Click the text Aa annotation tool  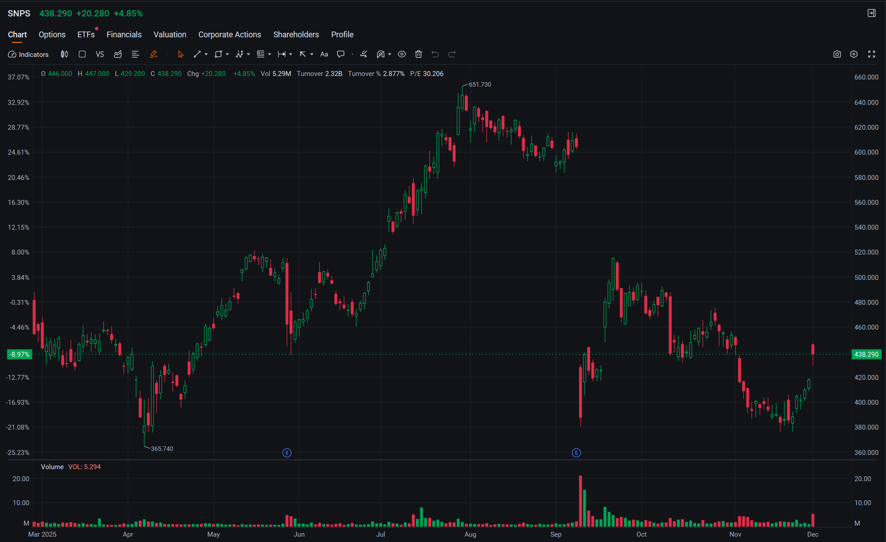click(324, 54)
